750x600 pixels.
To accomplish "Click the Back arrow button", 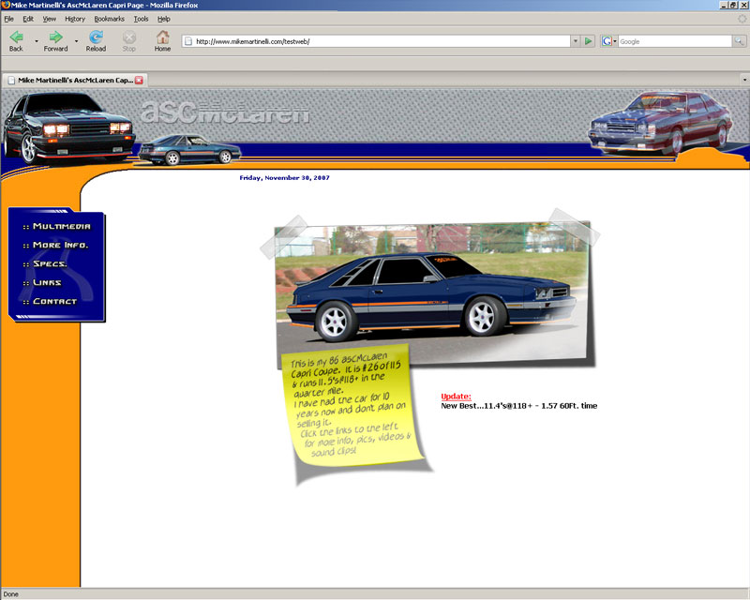I will [16, 40].
